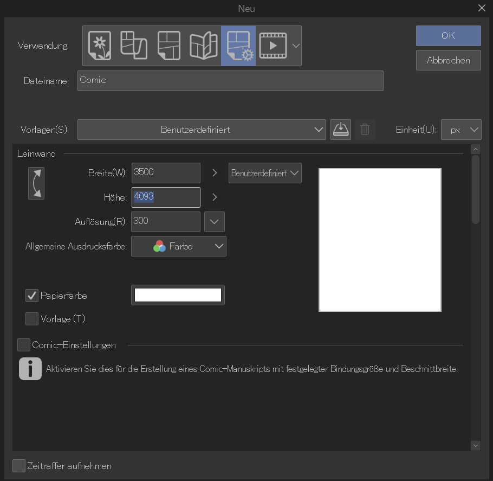The width and height of the screenshot is (493, 481).
Task: Open the Vorlagen Benutzerdefiniert dropdown
Action: pos(202,130)
